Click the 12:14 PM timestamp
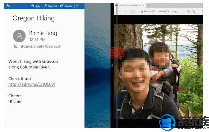This screenshot has width=209, height=132. coord(37,40)
